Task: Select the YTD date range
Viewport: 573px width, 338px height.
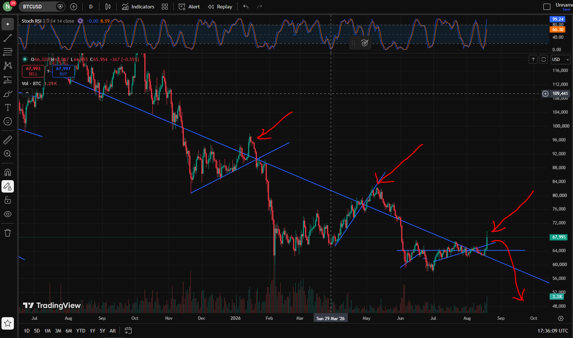Action: (x=81, y=331)
